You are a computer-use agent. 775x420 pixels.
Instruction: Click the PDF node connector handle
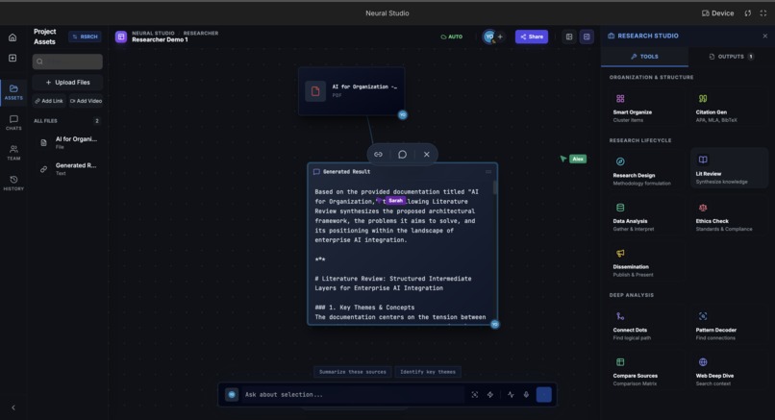coord(403,114)
